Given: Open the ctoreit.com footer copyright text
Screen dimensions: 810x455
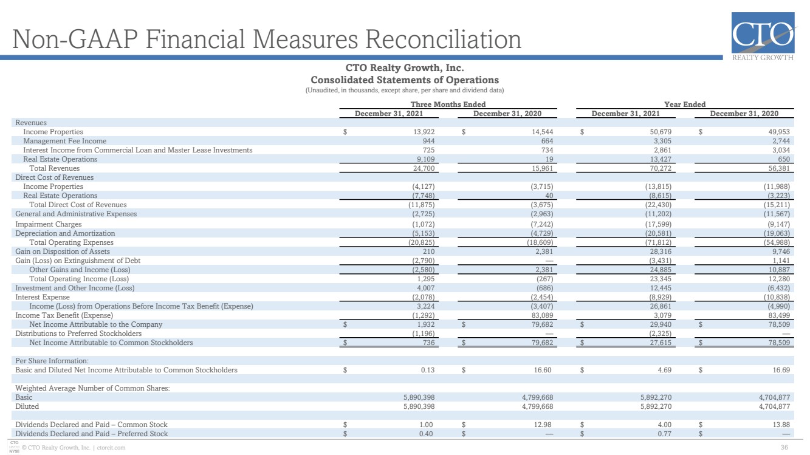Looking at the screenshot, I should [74, 448].
